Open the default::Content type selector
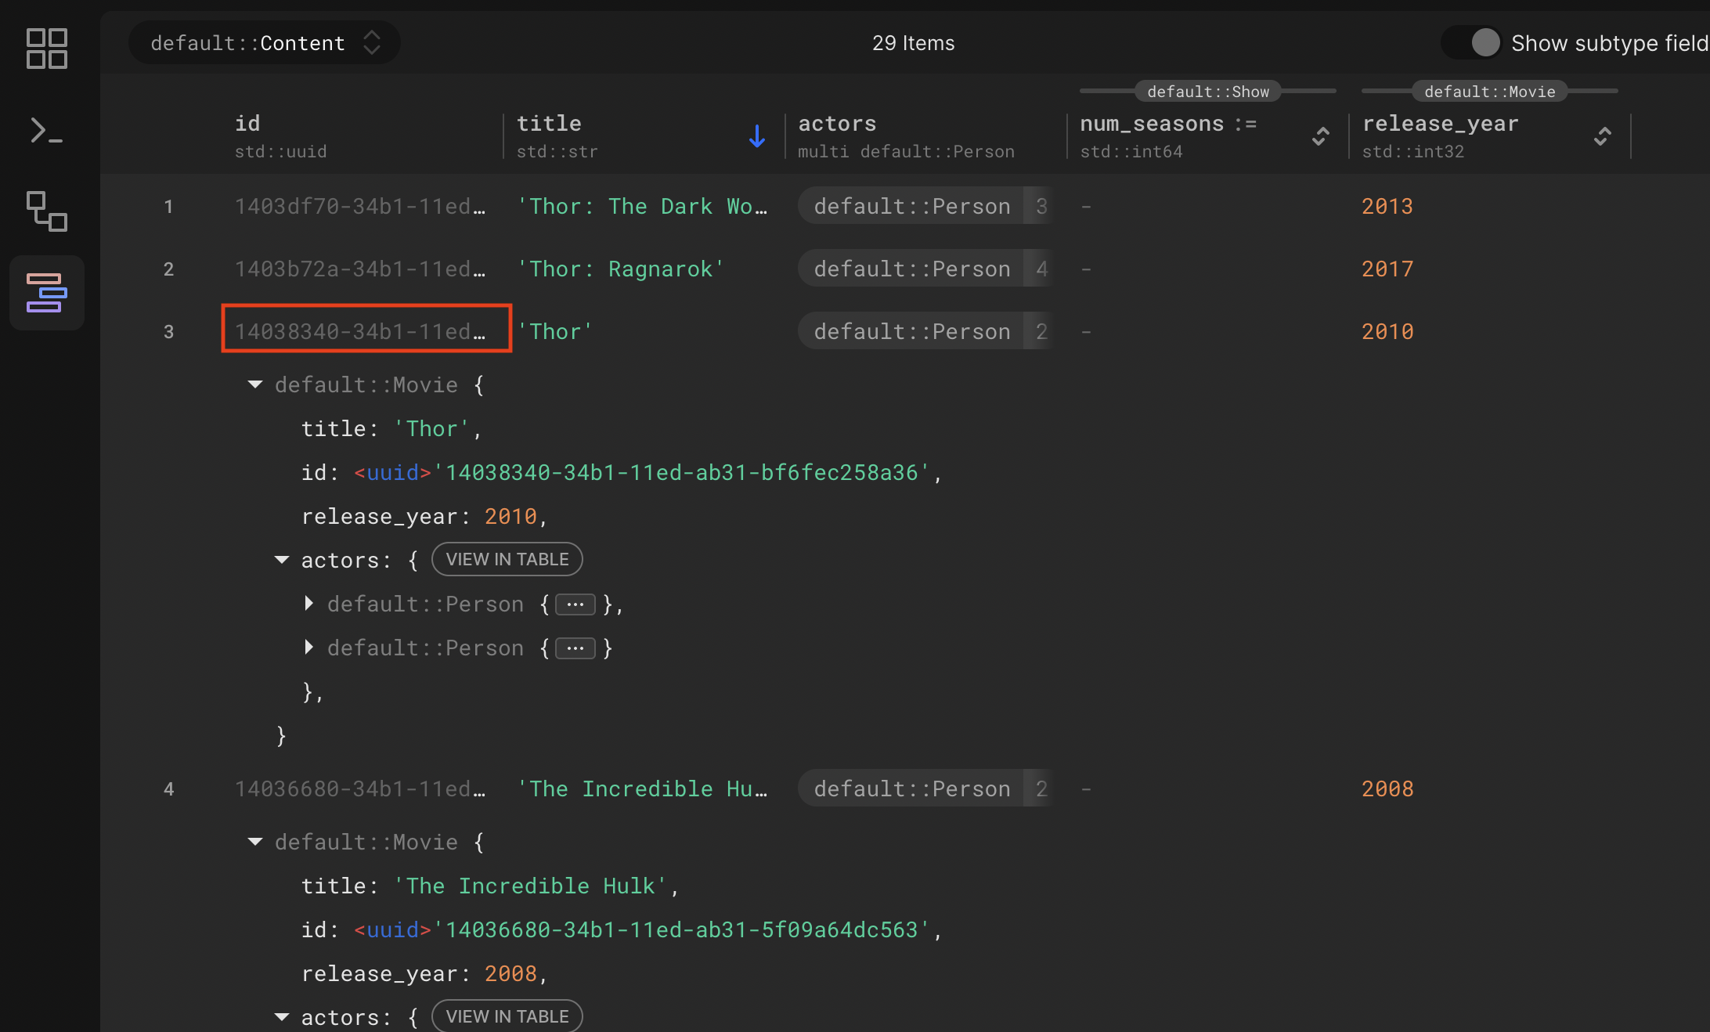1710x1032 pixels. pos(265,43)
